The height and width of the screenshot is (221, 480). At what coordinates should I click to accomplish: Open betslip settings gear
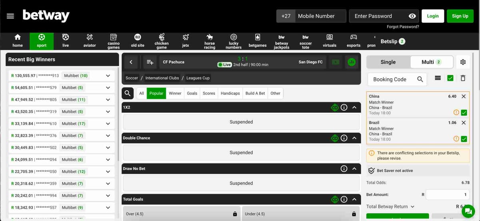[463, 62]
